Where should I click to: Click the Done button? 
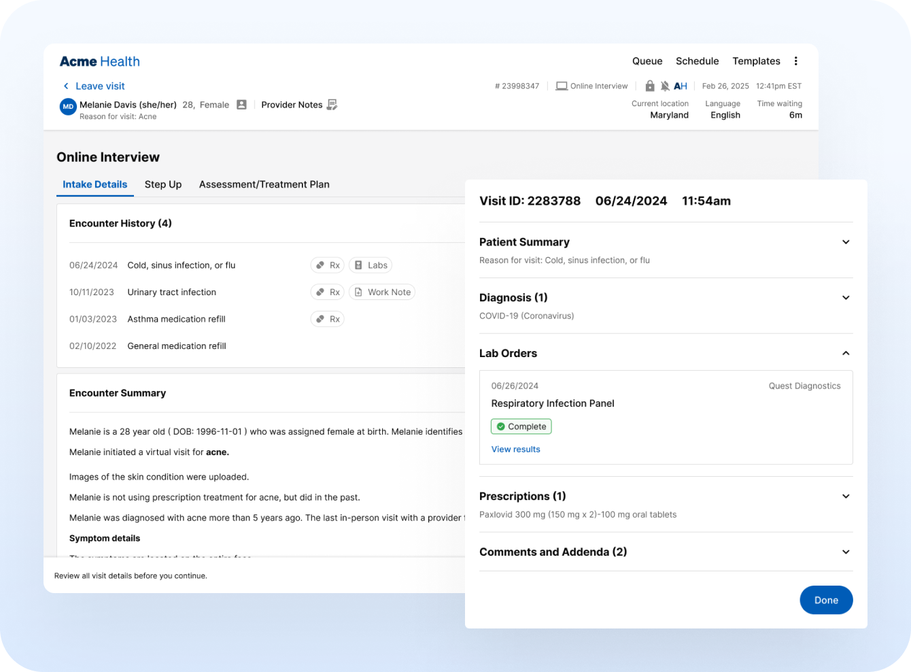pyautogui.click(x=826, y=600)
